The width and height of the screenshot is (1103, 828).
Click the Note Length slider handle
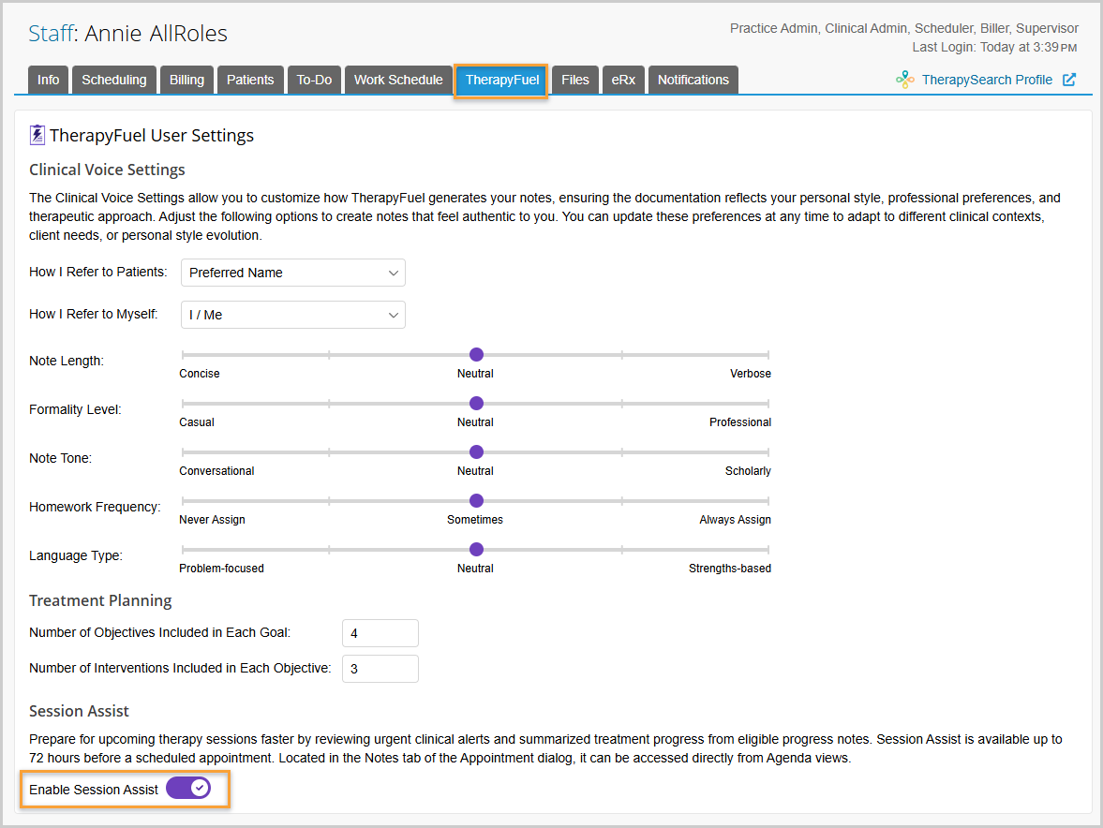click(476, 354)
